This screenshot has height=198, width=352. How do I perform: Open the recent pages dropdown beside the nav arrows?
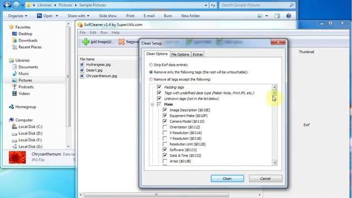pyautogui.click(x=23, y=5)
